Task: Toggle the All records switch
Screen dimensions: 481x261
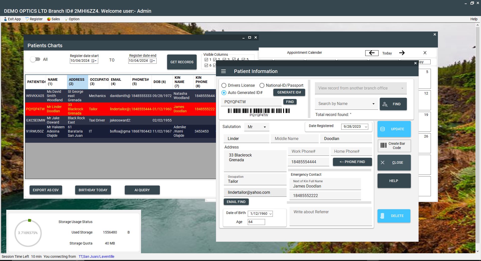Action: (35, 59)
